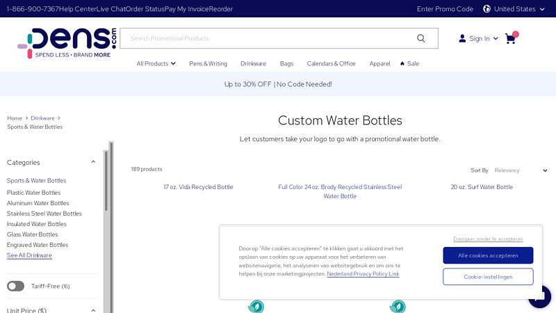Click the Pens.com logo
The height and width of the screenshot is (313, 556).
(67, 43)
